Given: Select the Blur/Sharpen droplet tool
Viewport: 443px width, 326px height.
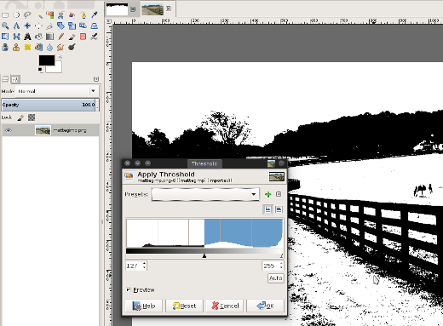Looking at the screenshot, I should [49, 48].
